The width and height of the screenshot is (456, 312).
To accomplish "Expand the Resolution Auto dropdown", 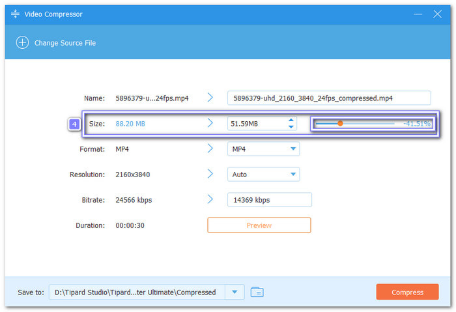I will coord(263,175).
